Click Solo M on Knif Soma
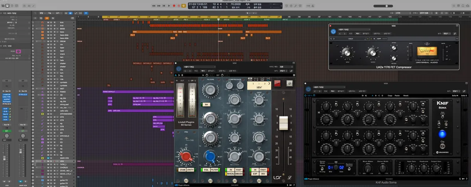This screenshot has height=187, width=471. tap(455, 95)
